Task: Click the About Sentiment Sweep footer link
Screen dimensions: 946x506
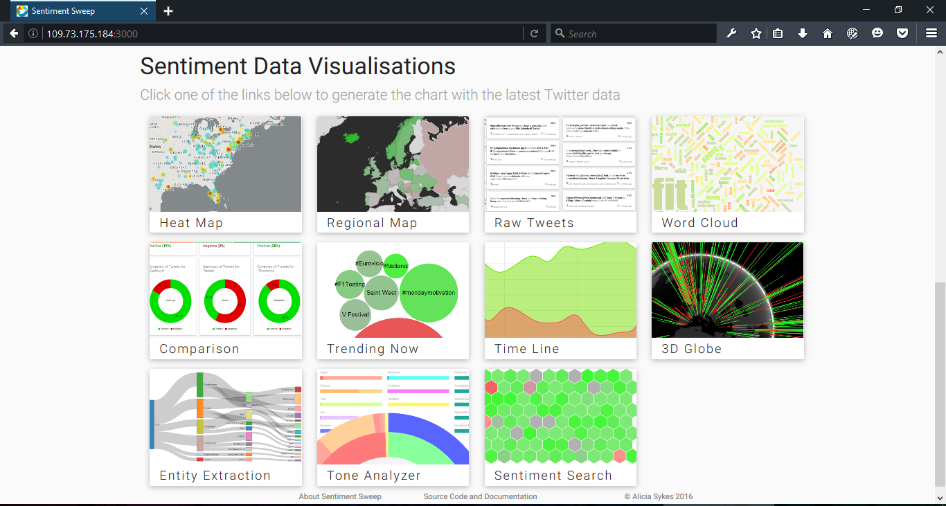Action: pos(340,496)
